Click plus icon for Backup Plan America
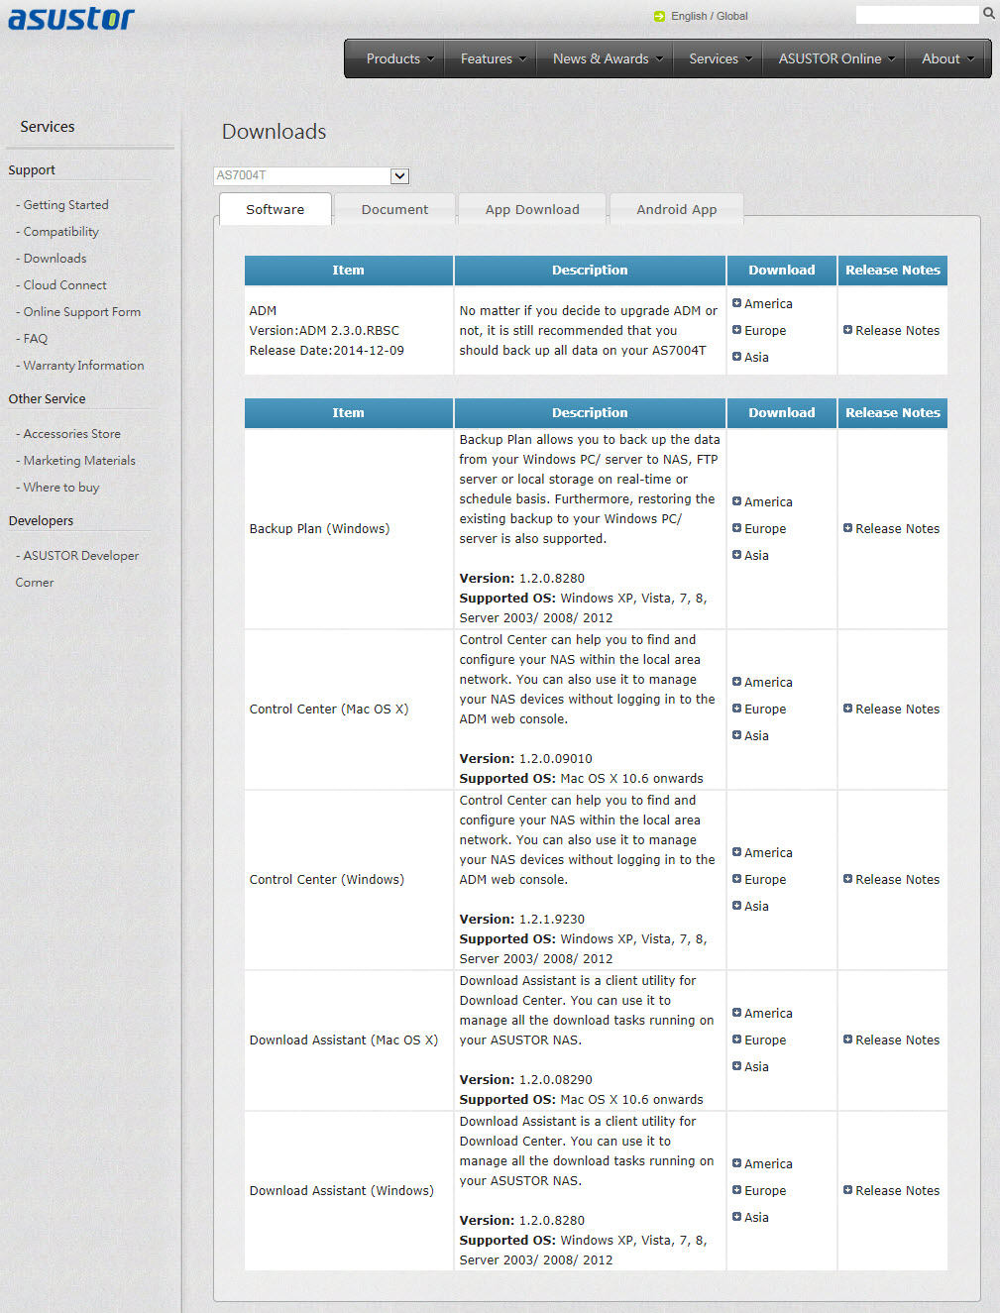Screen dimensions: 1000x1313 click(736, 501)
